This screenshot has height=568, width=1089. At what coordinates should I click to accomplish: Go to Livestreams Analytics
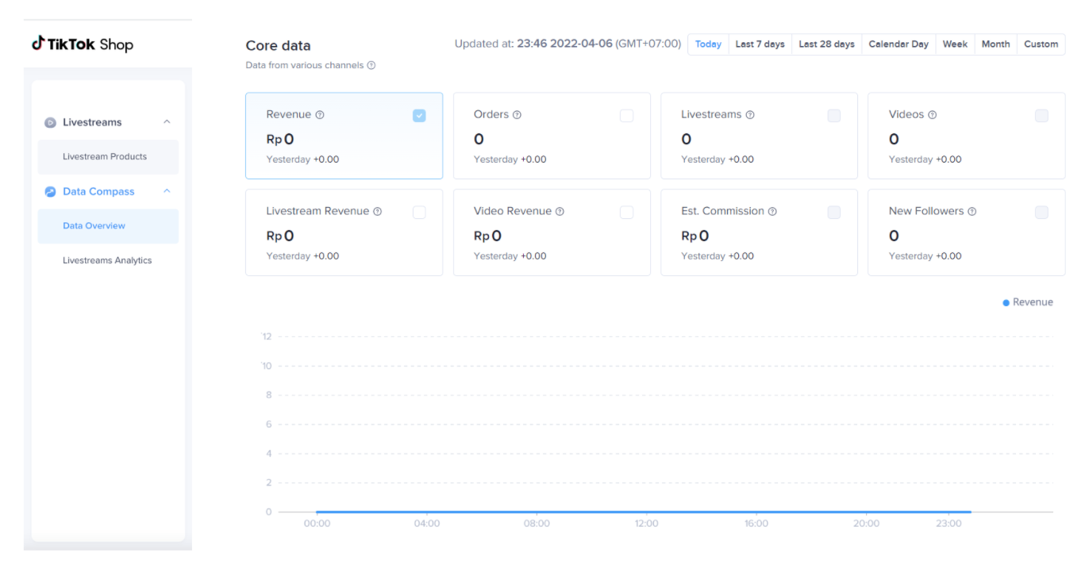click(x=107, y=260)
